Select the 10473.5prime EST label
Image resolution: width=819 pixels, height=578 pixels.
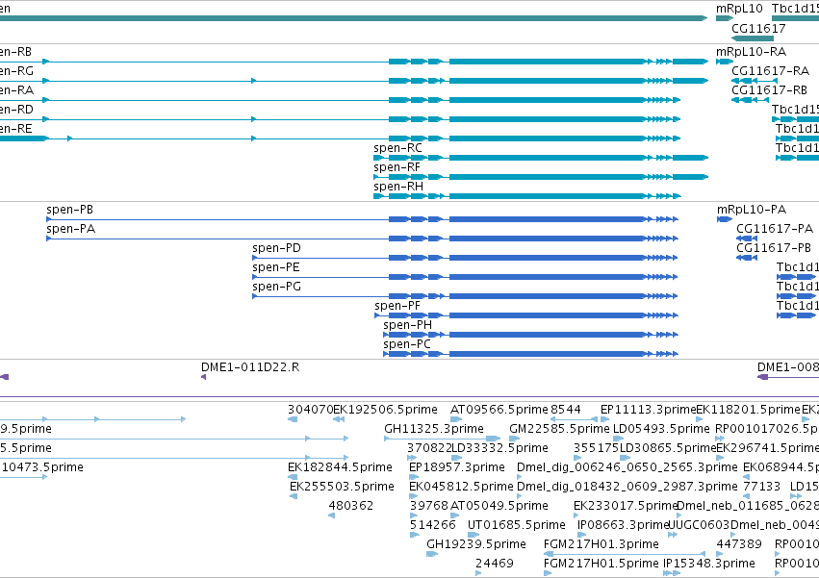tap(43, 467)
